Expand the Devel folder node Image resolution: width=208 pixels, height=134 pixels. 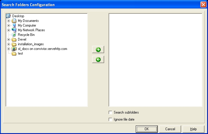click(x=8, y=39)
